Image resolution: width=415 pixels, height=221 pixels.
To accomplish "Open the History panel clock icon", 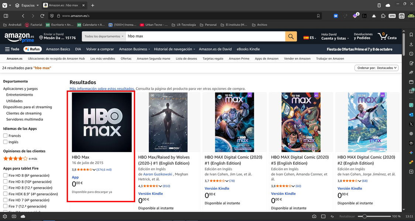I will point(411,54).
